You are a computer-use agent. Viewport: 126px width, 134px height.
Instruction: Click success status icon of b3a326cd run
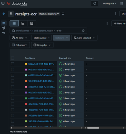pos(61,64)
